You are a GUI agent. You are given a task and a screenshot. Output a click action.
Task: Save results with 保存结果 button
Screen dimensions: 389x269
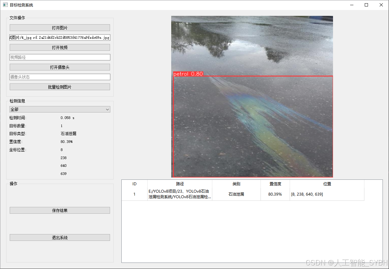(x=60, y=210)
